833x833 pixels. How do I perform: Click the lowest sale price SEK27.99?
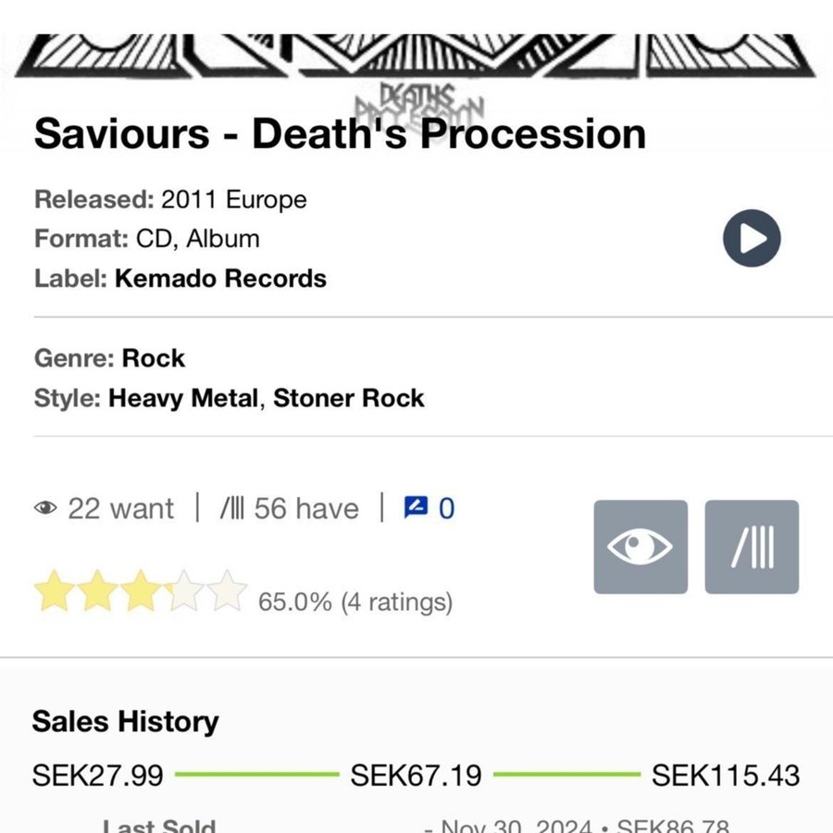click(x=97, y=775)
